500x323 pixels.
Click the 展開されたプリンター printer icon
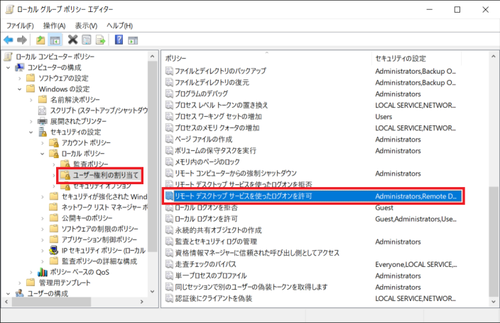[x=43, y=121]
